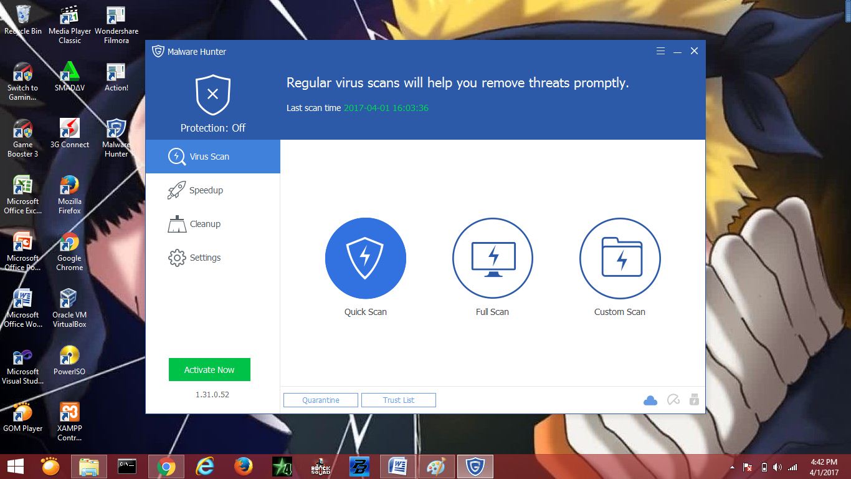
Task: Toggle the Avira umbrella engine icon
Action: [673, 400]
